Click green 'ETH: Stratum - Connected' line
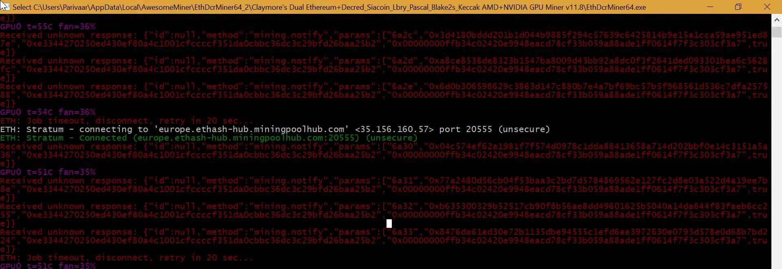 pyautogui.click(x=209, y=138)
